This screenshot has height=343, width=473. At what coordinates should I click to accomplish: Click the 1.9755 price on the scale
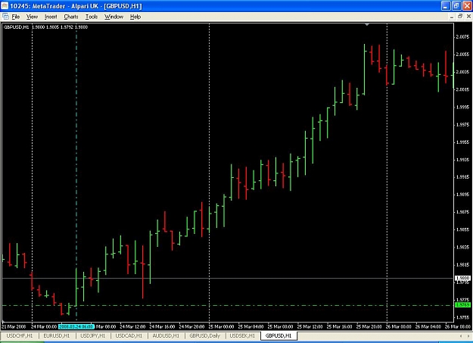462,317
